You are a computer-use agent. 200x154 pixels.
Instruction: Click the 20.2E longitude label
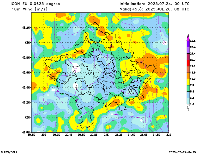(x=56, y=135)
